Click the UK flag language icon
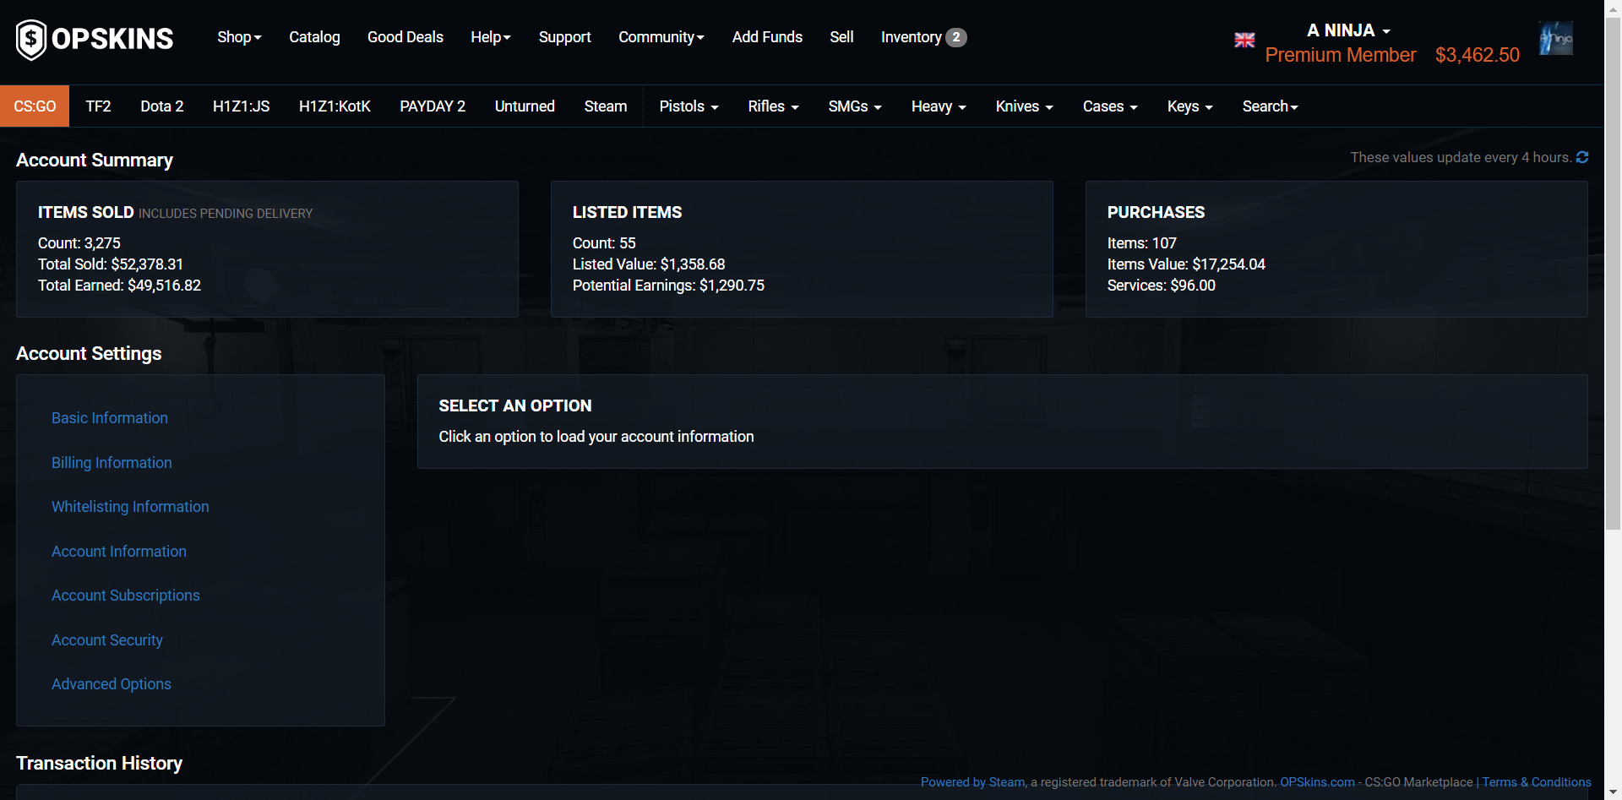Image resolution: width=1622 pixels, height=800 pixels. 1244,40
